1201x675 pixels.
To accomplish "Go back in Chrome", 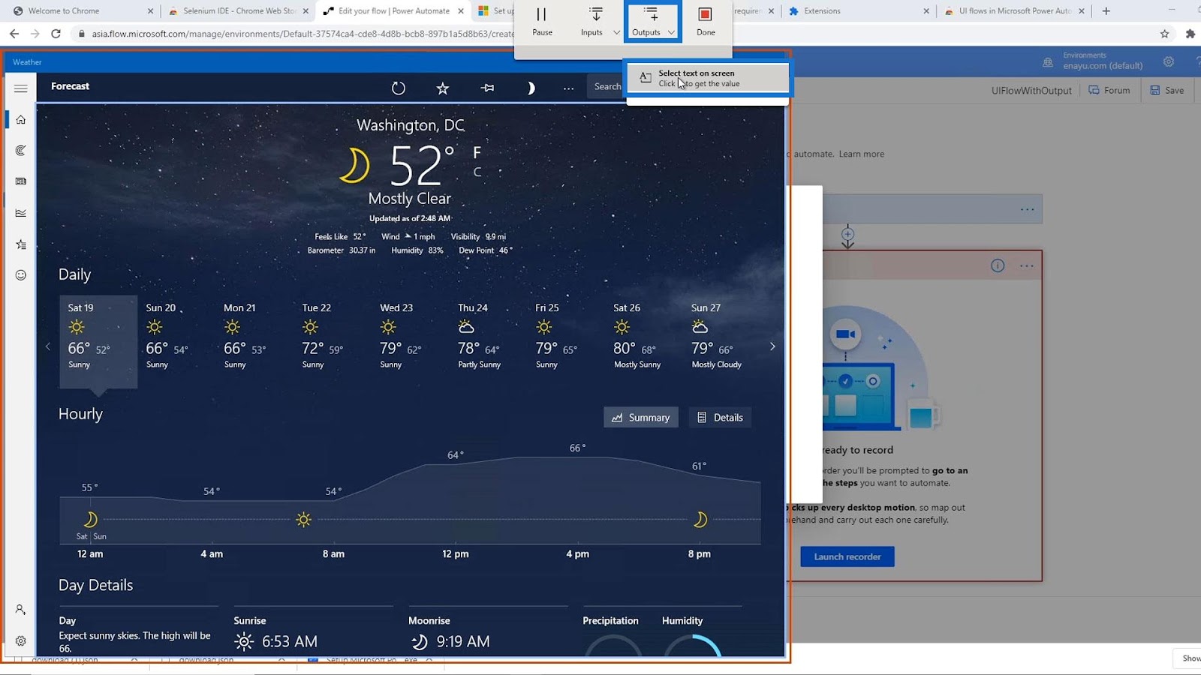I will 14,34.
